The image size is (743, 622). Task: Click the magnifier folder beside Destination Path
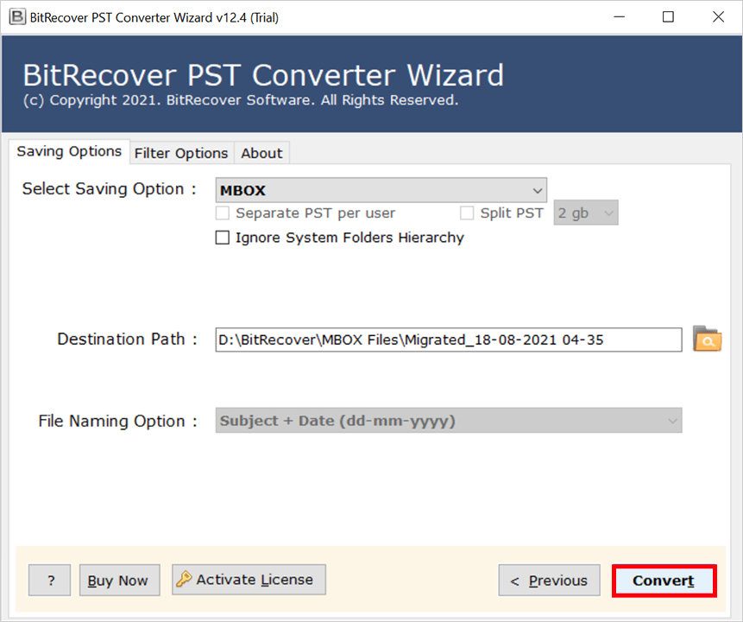pos(707,340)
